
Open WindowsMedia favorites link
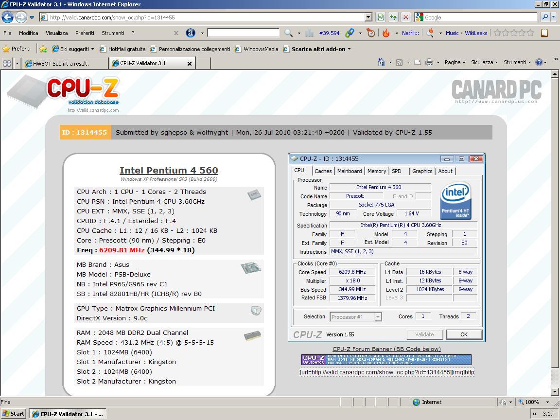257,49
